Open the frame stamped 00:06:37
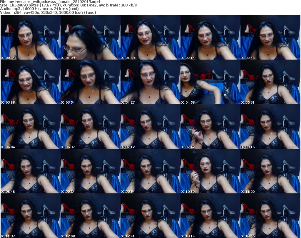Image resolution: width=301 pixels, height=238 pixels. click(91, 127)
